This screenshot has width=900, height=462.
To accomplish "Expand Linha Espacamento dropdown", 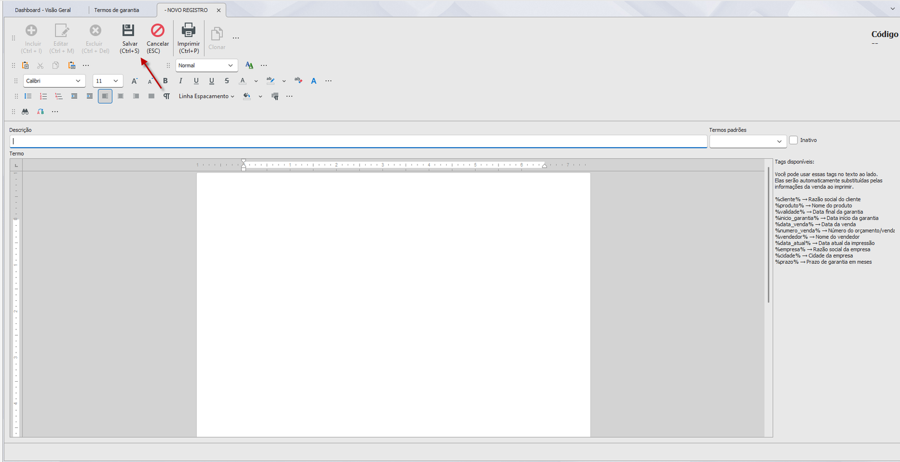I will point(206,97).
